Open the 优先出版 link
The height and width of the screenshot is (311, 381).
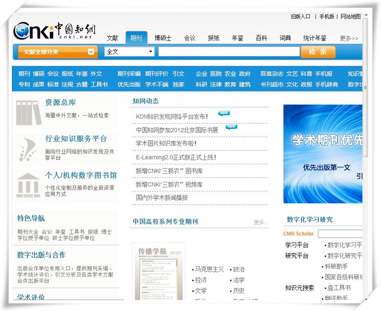tap(129, 84)
